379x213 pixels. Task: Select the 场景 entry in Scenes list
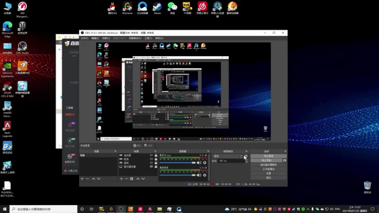(x=99, y=155)
